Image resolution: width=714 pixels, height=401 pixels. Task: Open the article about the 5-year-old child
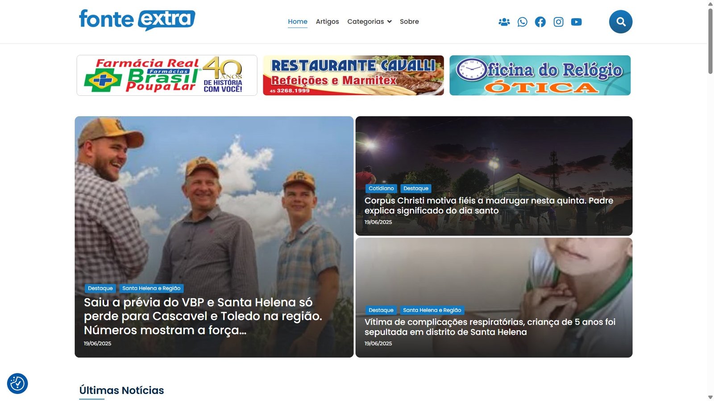click(x=490, y=327)
